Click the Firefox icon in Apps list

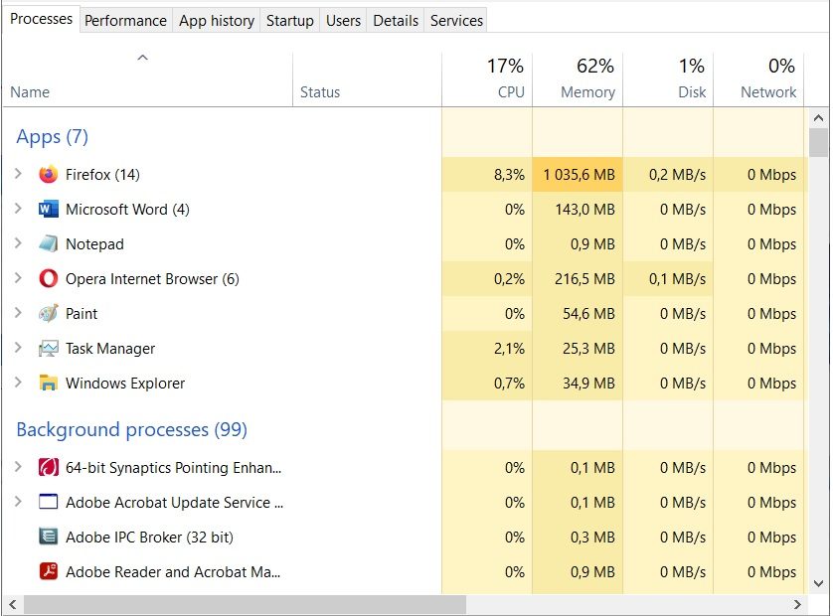(x=48, y=175)
